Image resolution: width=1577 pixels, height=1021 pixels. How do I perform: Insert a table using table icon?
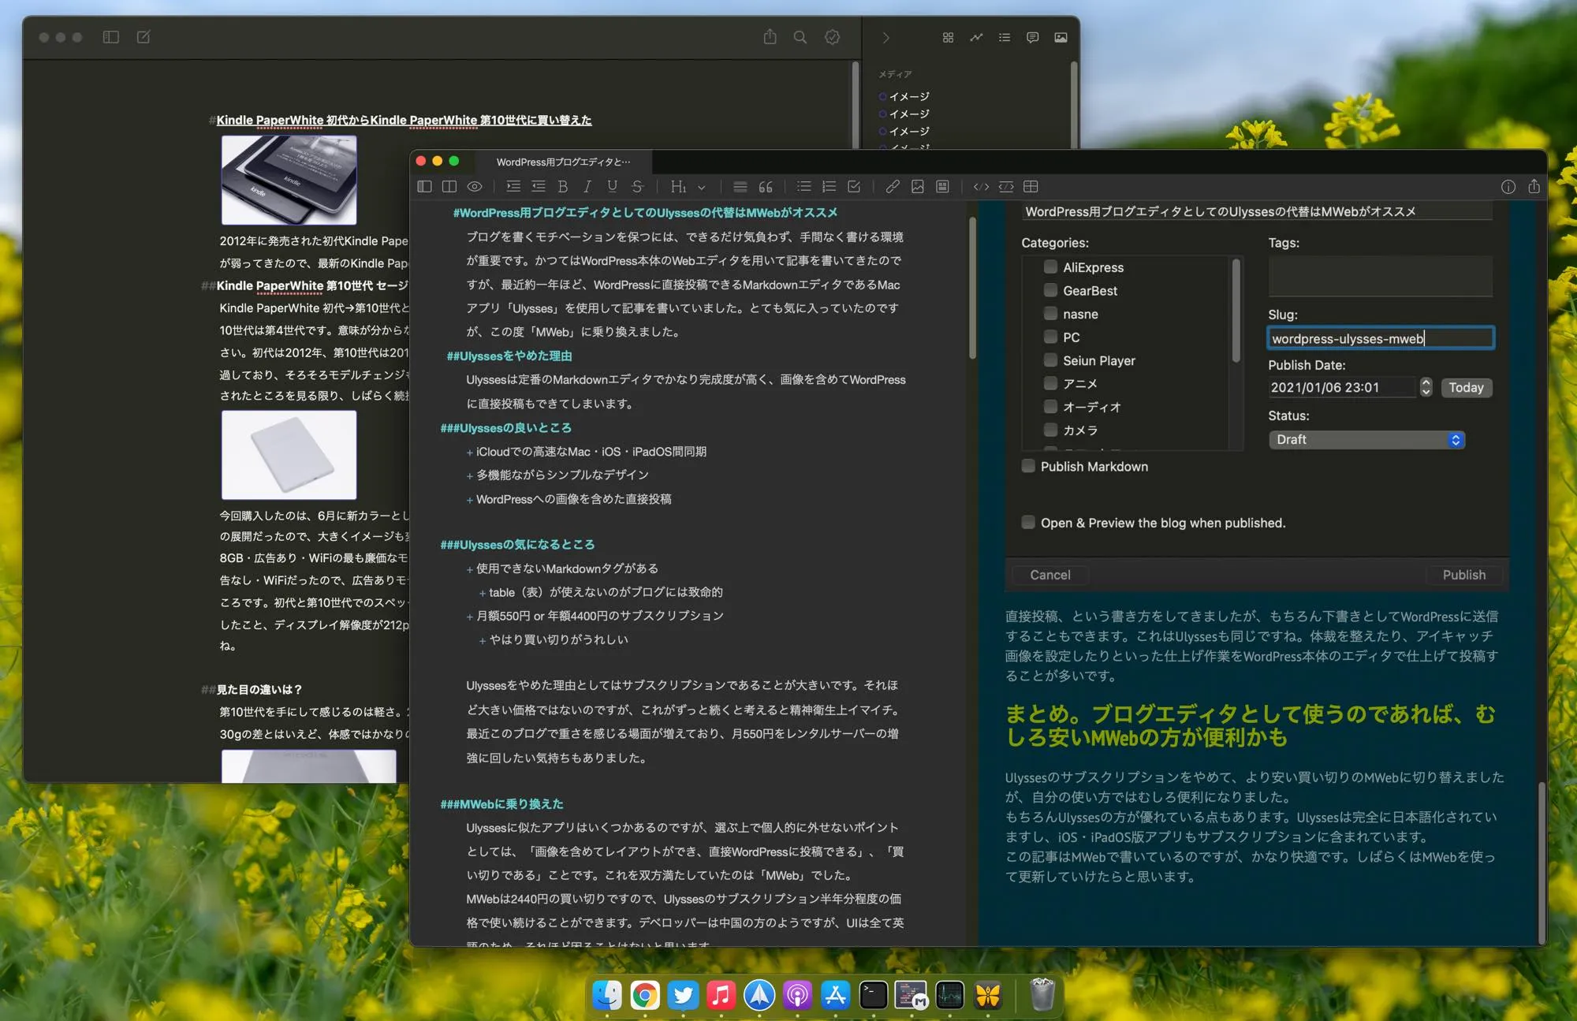[1031, 187]
